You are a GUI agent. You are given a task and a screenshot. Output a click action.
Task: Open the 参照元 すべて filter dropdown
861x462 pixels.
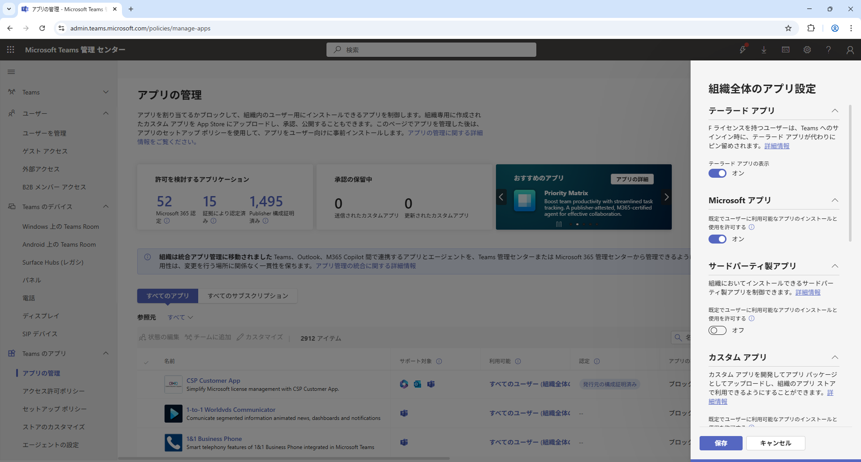coord(180,317)
